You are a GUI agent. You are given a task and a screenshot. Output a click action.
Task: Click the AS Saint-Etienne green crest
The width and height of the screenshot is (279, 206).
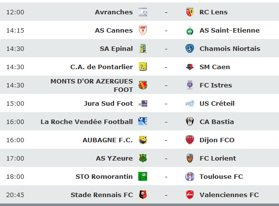(x=190, y=31)
